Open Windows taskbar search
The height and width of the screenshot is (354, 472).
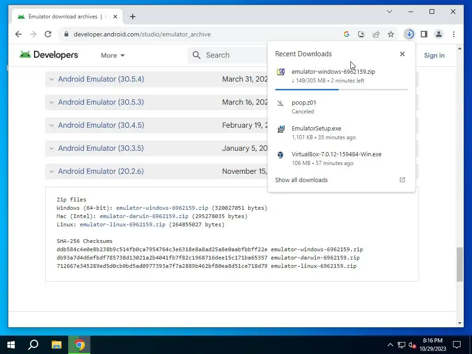(x=33, y=345)
